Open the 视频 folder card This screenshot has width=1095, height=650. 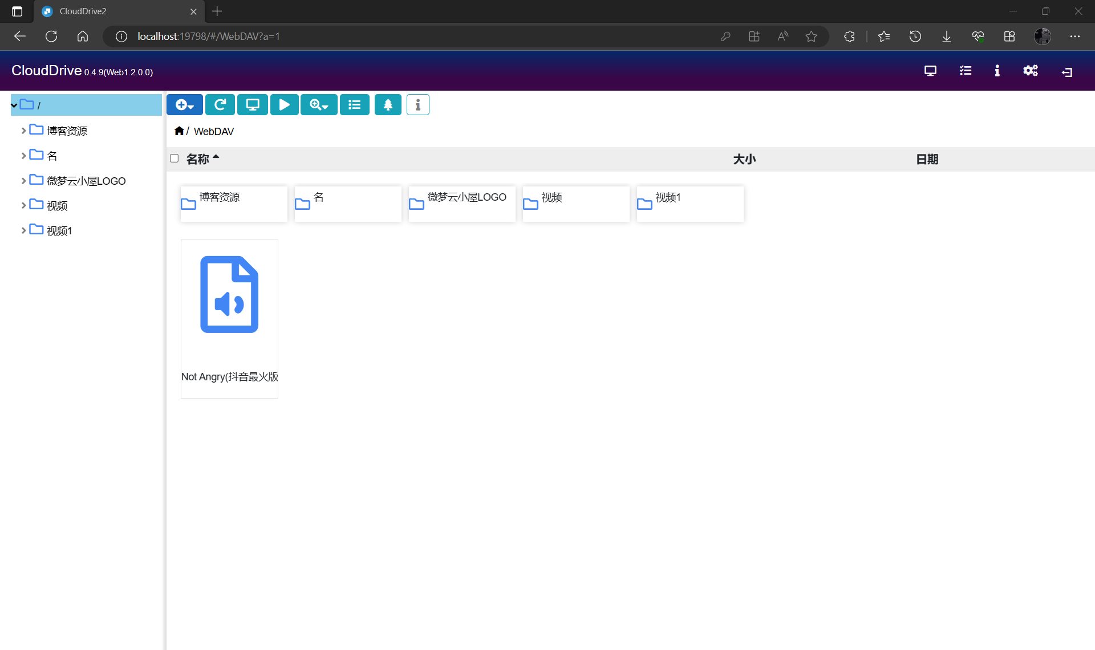click(x=576, y=204)
